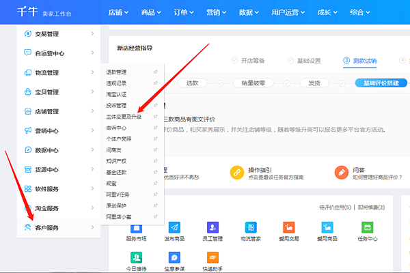The height and width of the screenshot is (273, 410).
Task: Click the 销量破零 step button
Action: [253, 83]
